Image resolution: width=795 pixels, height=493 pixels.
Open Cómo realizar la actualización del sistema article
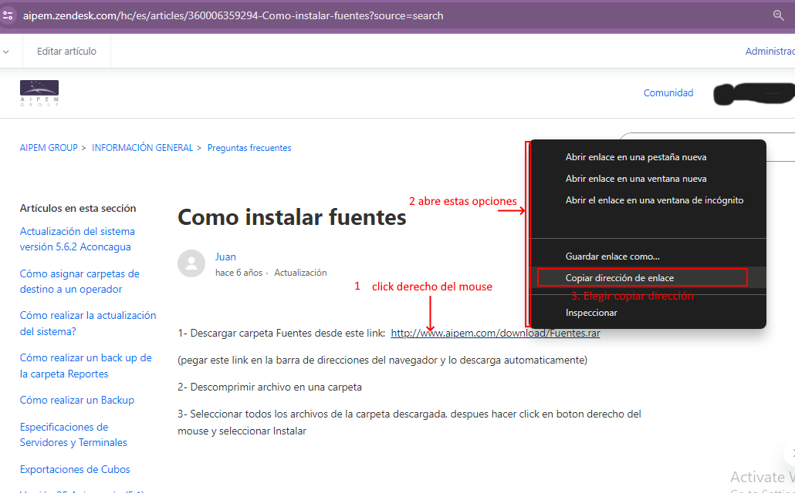point(88,324)
